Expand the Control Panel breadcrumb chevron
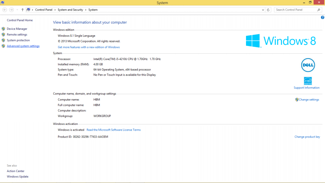 coord(55,10)
